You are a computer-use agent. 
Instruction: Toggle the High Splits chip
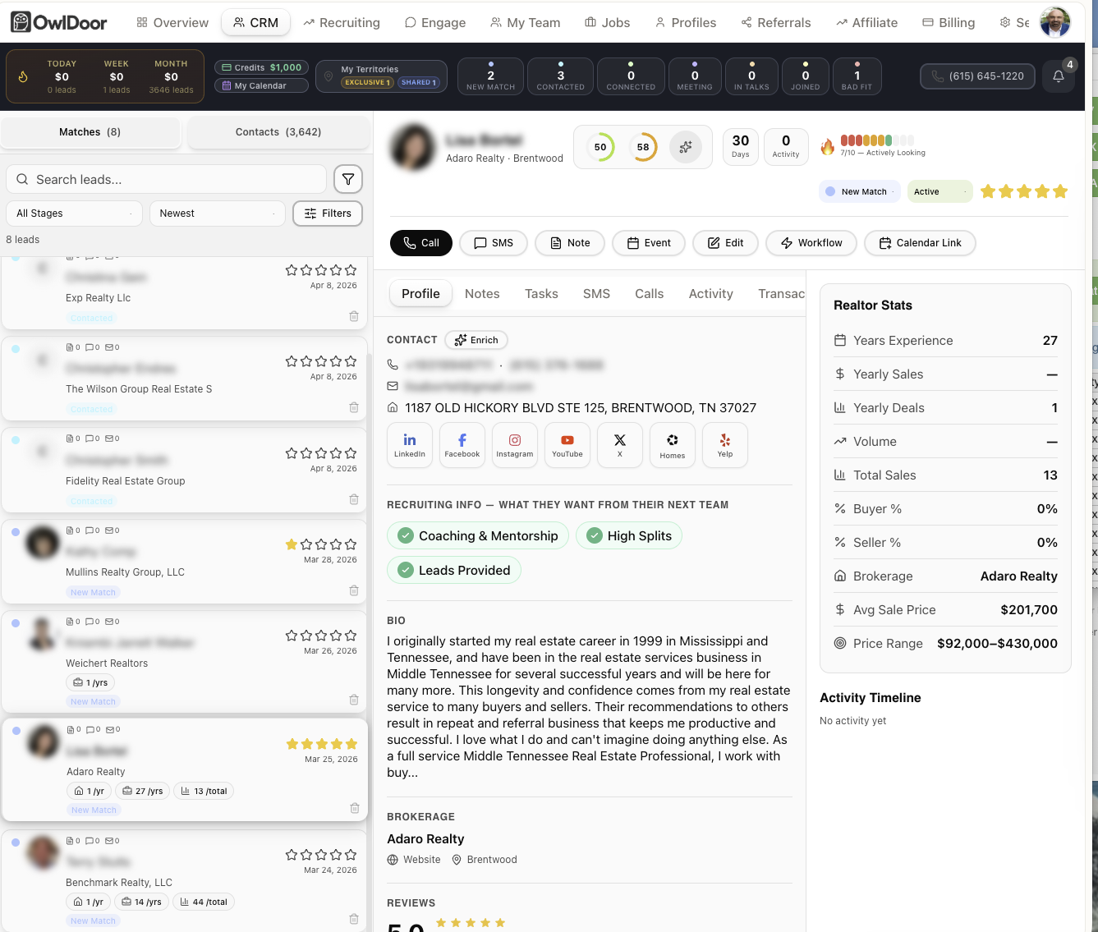click(x=628, y=536)
